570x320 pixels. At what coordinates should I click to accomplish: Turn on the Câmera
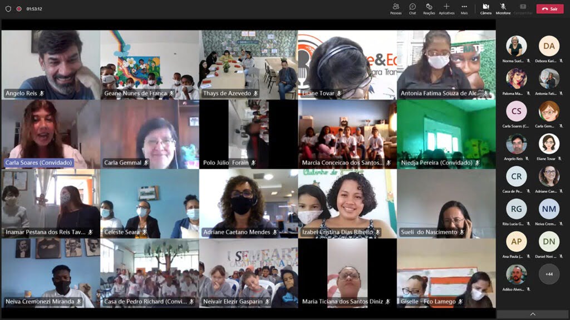tap(485, 8)
